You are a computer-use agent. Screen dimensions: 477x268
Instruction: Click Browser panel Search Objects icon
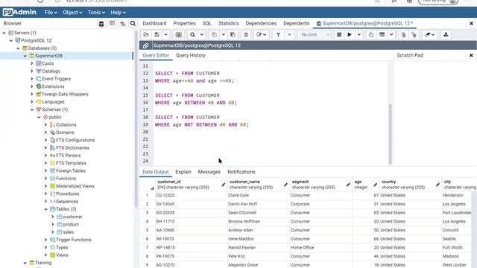click(x=133, y=23)
